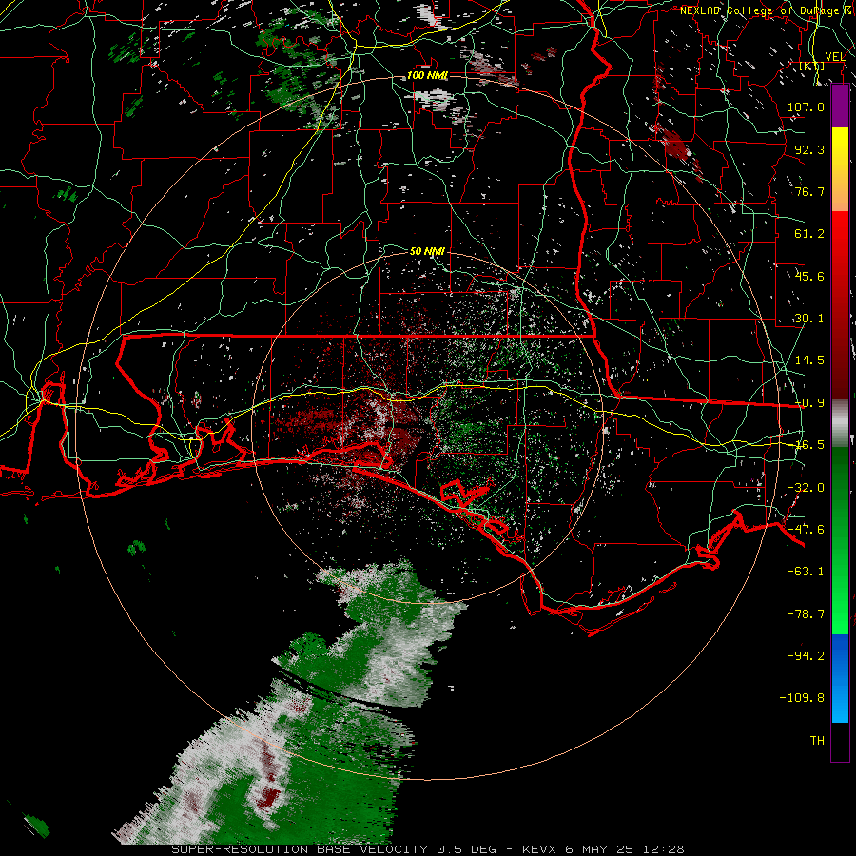856x856 pixels.
Task: Pick the blue segment of the color bar
Action: coord(840,678)
